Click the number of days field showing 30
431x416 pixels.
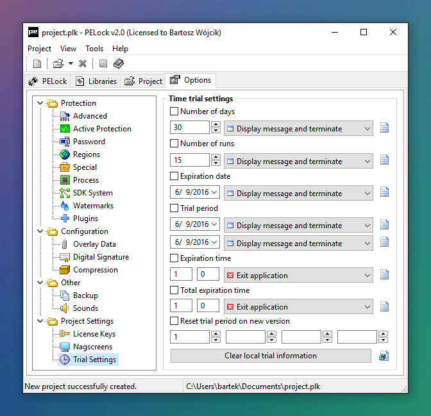[190, 128]
